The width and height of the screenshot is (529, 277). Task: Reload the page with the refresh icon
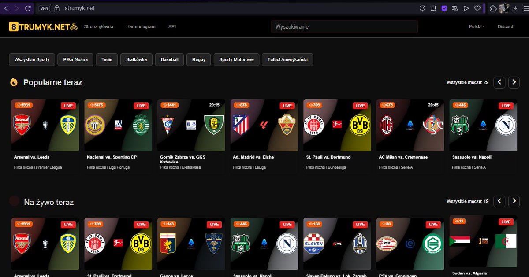click(28, 8)
